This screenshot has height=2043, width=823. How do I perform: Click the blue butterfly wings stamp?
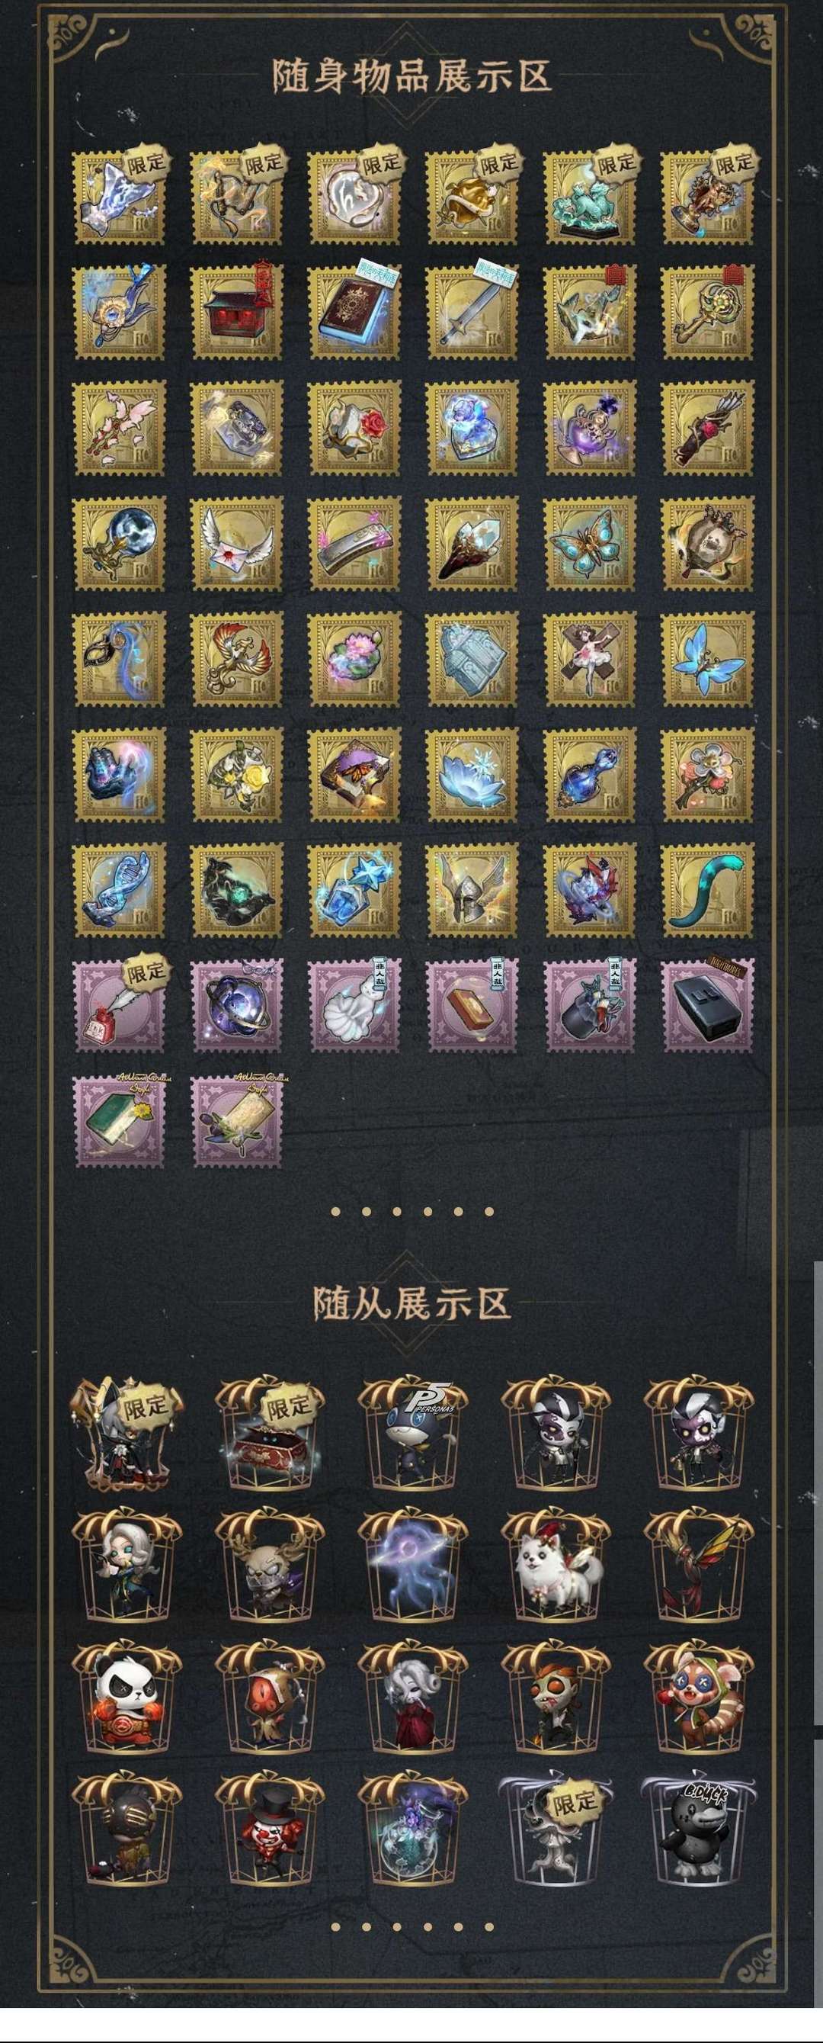tap(708, 660)
